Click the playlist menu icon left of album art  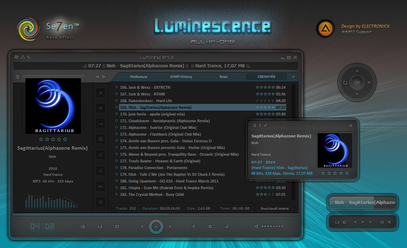click(17, 77)
